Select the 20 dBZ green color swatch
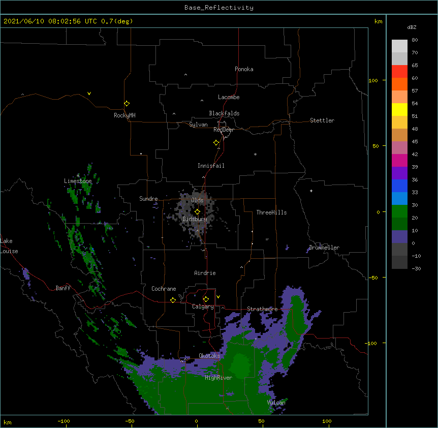This screenshot has width=438, height=428. pos(399,224)
